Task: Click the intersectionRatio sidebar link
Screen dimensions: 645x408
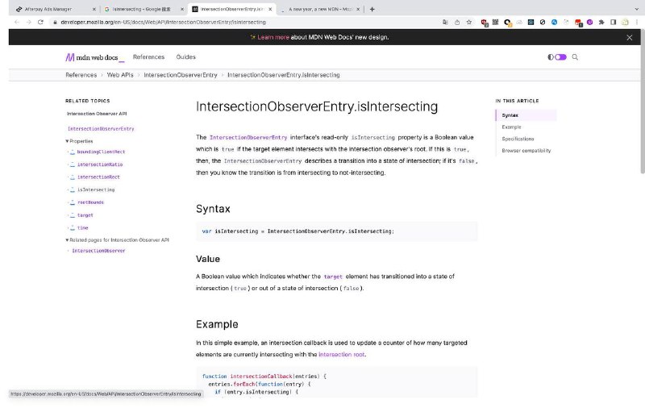Action: (x=98, y=164)
